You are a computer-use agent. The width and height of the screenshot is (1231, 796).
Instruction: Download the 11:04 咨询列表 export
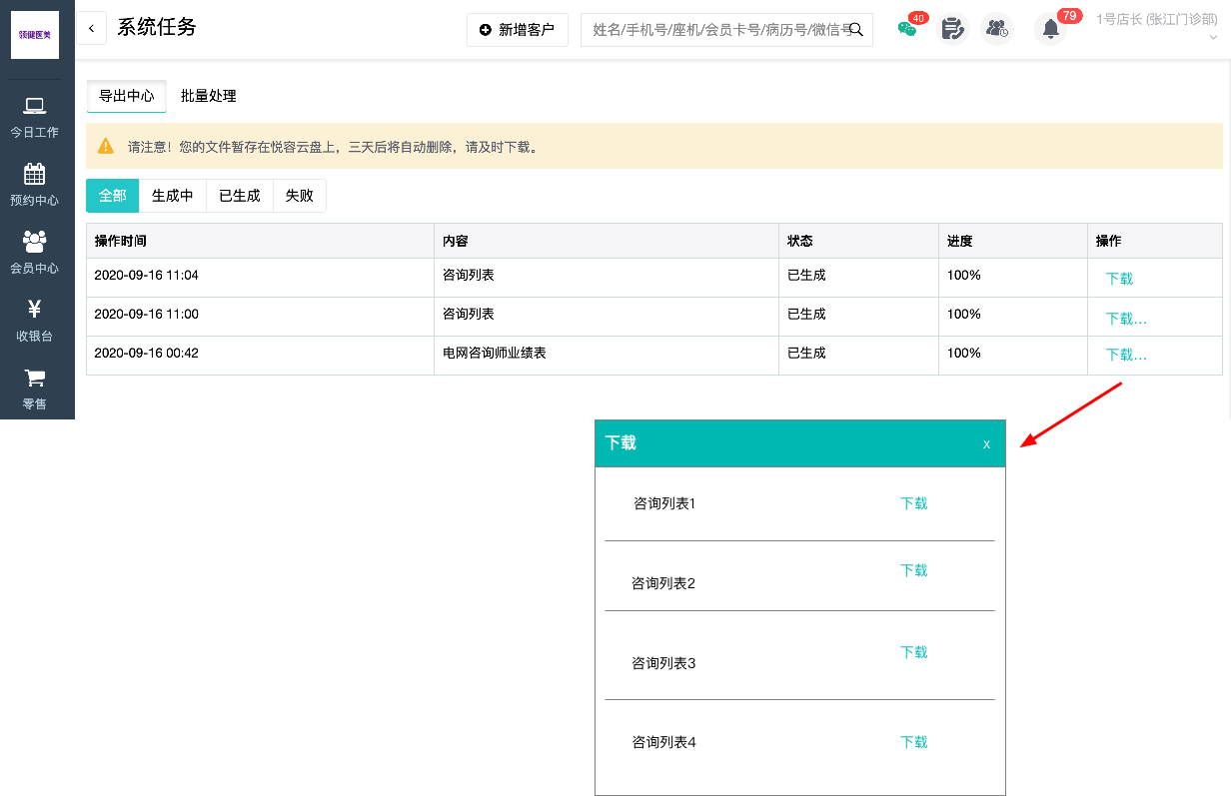click(1119, 279)
